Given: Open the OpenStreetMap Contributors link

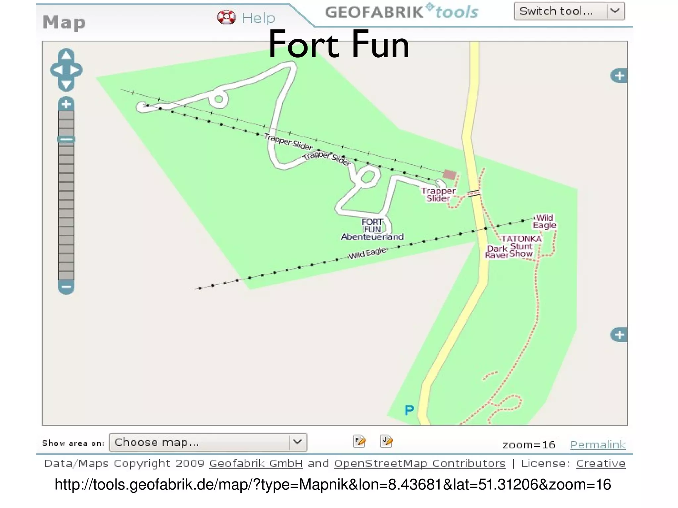Looking at the screenshot, I should coord(419,463).
